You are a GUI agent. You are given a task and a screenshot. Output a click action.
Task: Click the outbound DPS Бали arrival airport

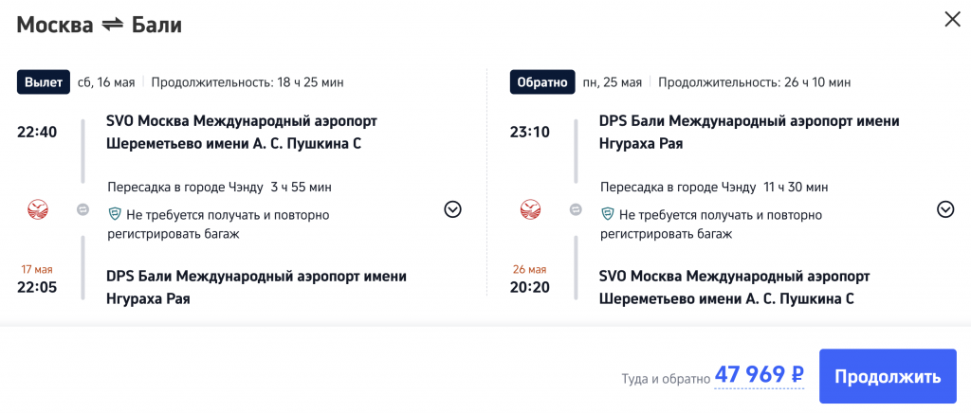[x=256, y=288]
